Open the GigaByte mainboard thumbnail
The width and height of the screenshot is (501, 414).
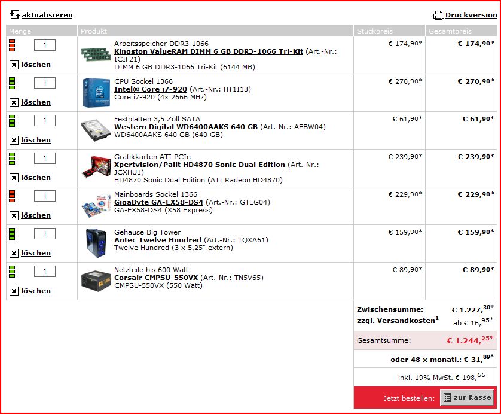96,205
